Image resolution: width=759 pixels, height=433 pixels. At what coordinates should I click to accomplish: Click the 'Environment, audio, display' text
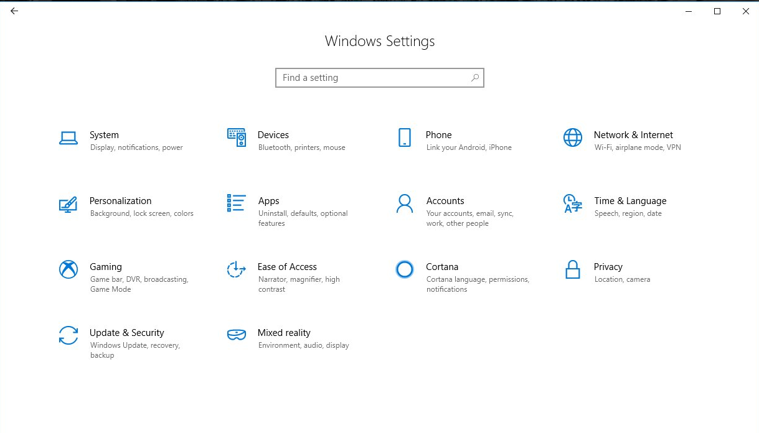[x=304, y=346]
